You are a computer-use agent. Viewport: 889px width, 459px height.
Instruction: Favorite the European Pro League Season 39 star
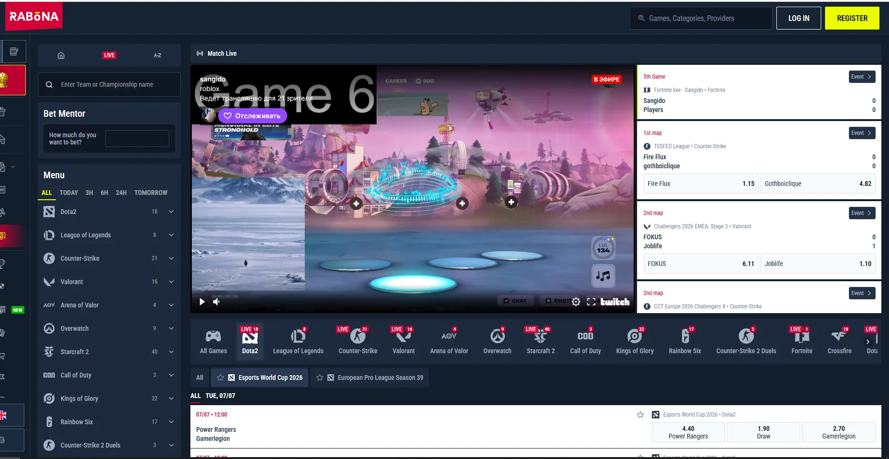[x=320, y=377]
